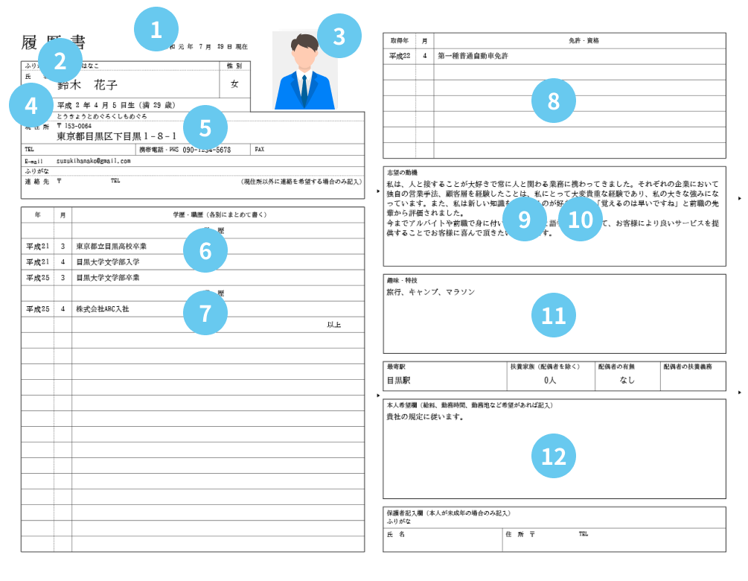Select the birth date 平成2年4月5日生 line
The height and width of the screenshot is (581, 748).
click(x=116, y=105)
